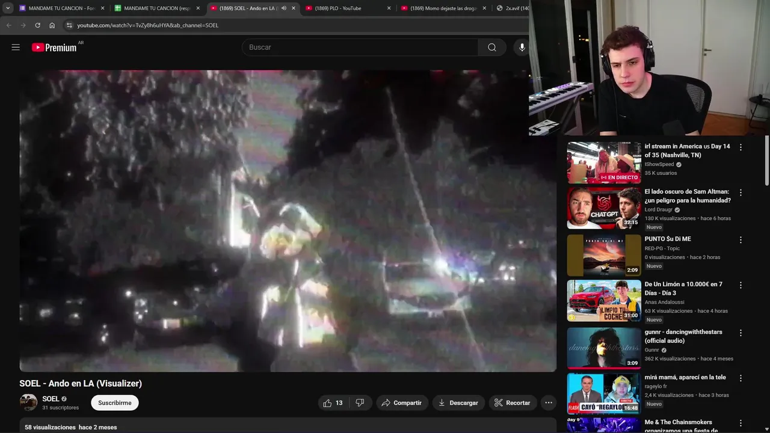The image size is (770, 433).
Task: Click Anas Andaloussi channel name
Action: coord(665,302)
